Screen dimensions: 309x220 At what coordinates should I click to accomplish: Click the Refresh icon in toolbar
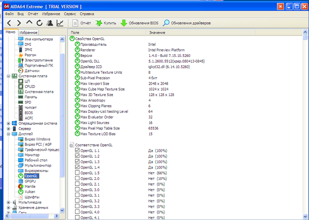tap(39, 23)
